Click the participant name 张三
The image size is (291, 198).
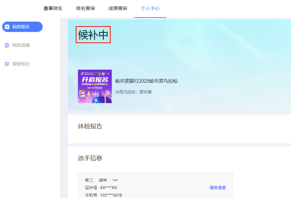[89, 180]
